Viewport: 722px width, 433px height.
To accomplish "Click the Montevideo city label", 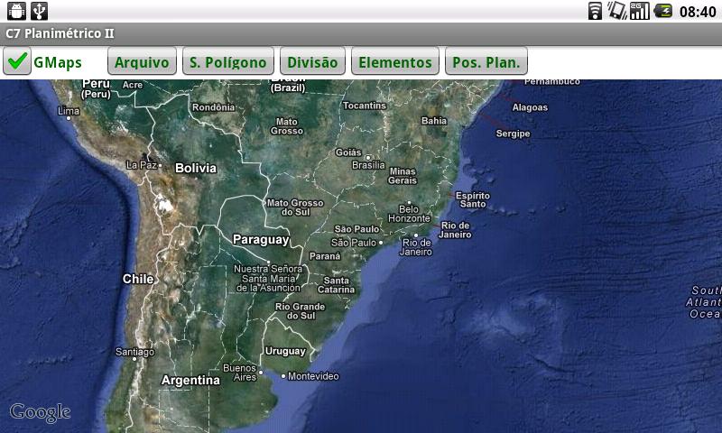I will pos(313,376).
